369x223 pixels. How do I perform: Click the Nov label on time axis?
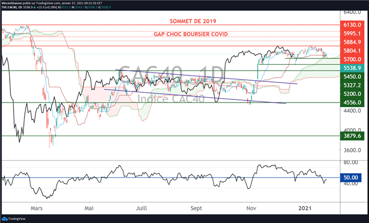pos(251,208)
